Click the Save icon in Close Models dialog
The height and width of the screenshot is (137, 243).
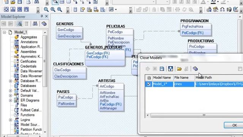click(162, 68)
